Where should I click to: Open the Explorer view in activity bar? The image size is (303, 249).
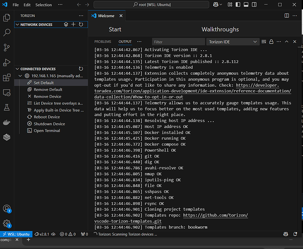coord(7,18)
